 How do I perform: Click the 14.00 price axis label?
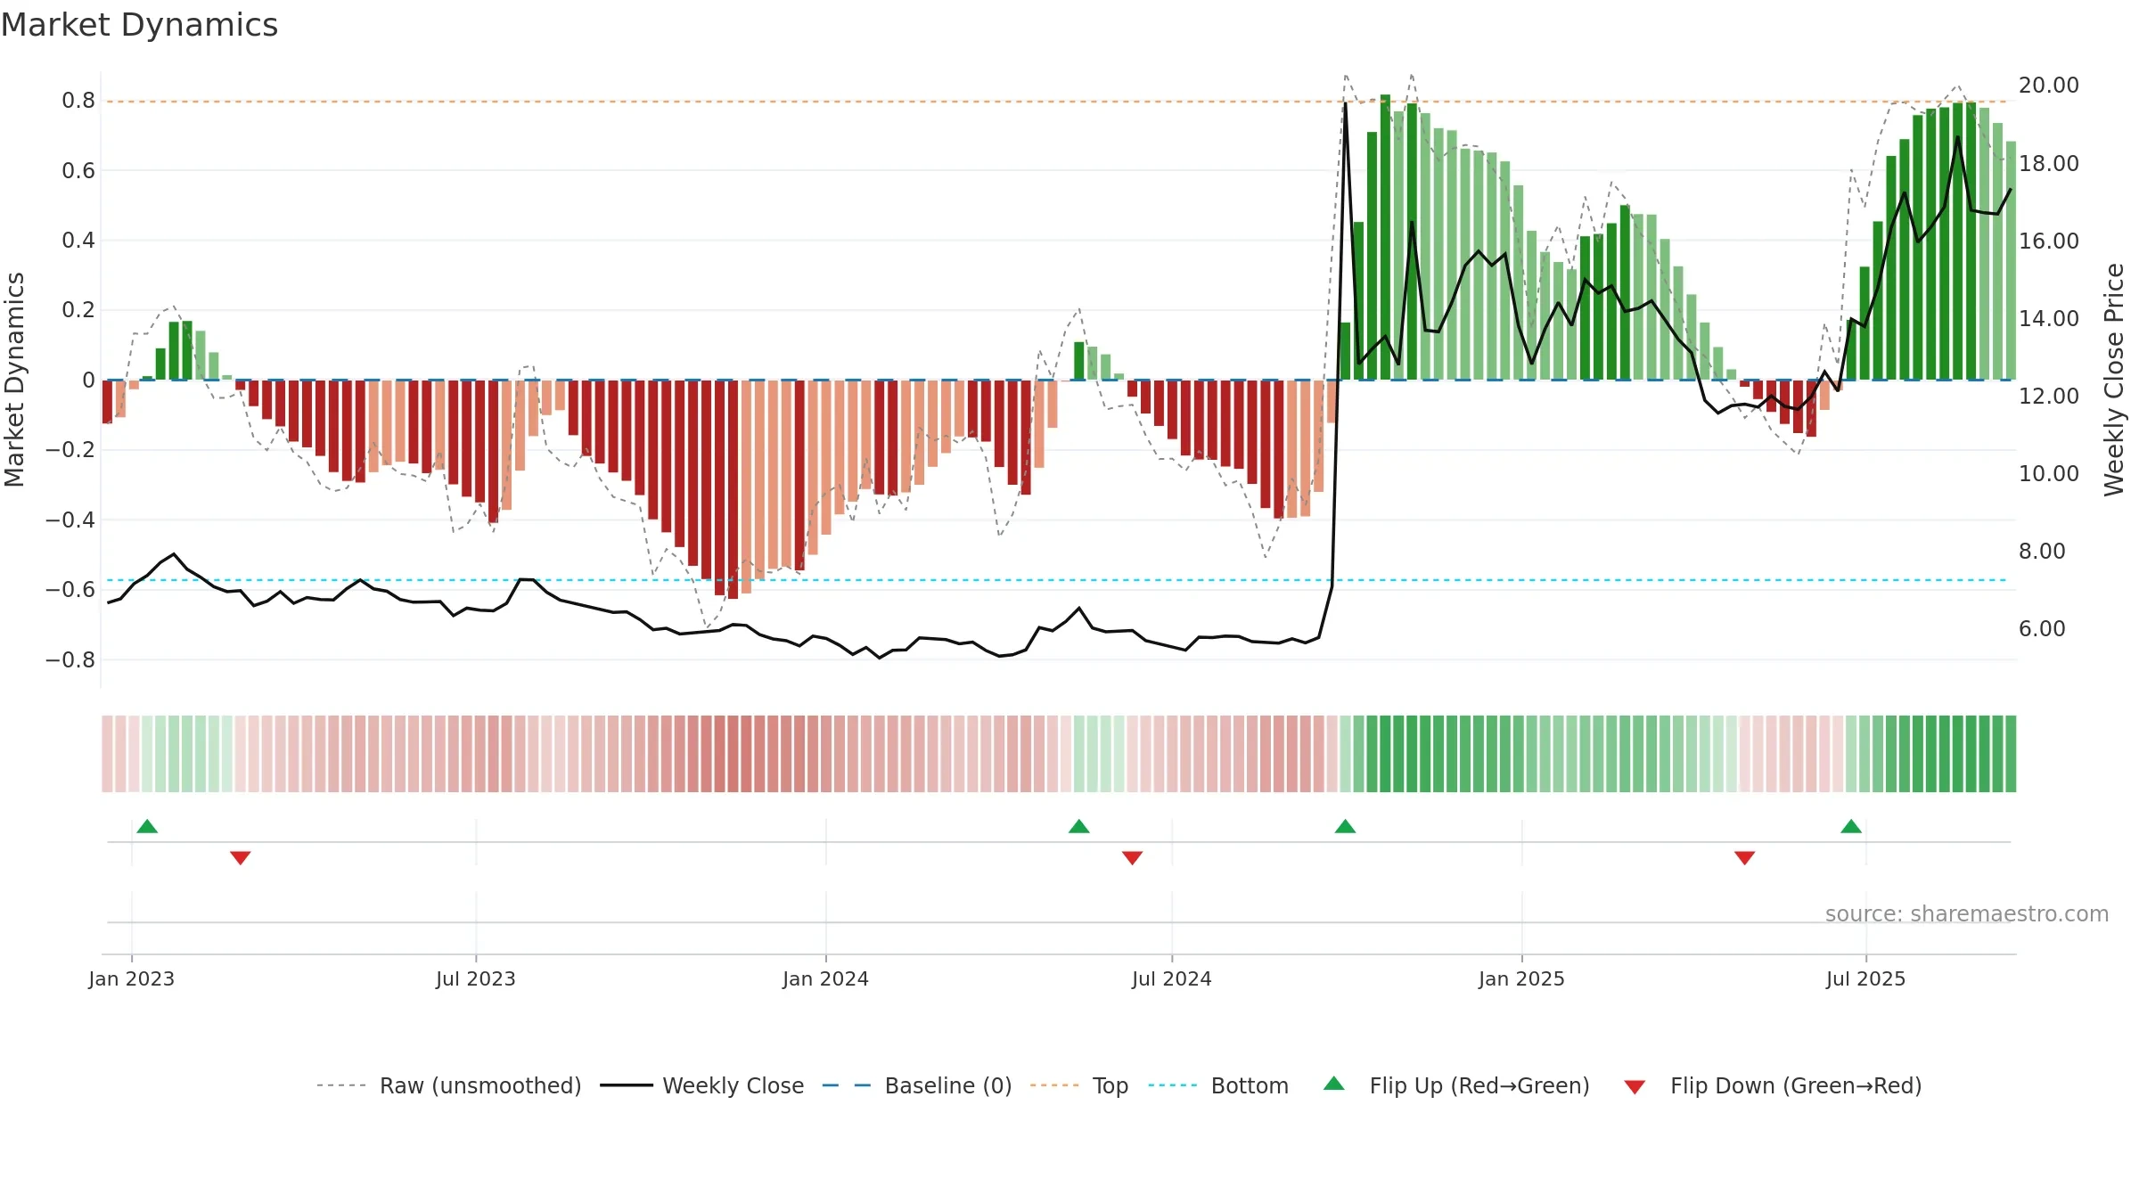point(2049,318)
